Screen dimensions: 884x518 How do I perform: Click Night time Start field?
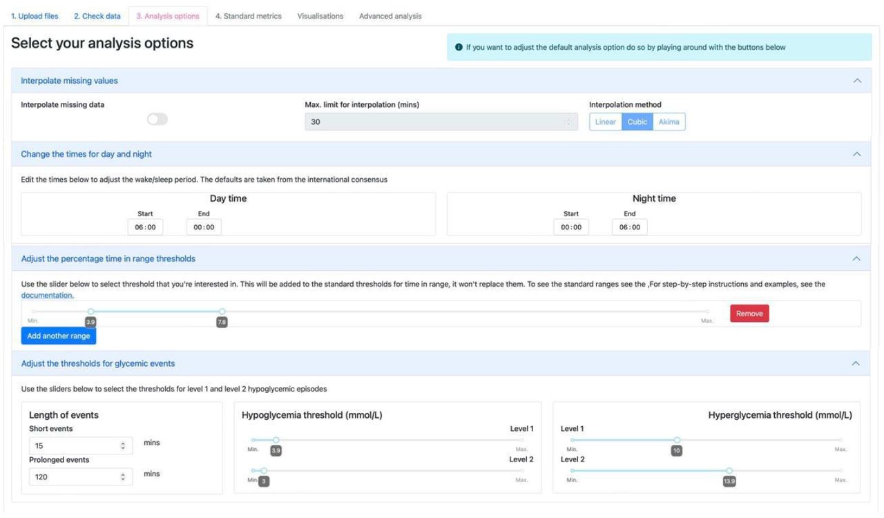(x=571, y=227)
